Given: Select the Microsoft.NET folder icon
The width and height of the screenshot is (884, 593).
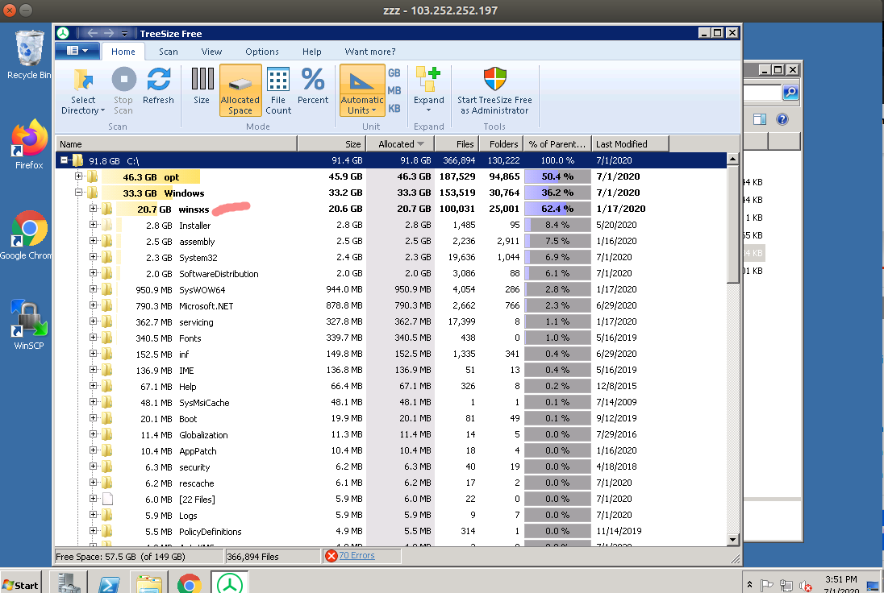Looking at the screenshot, I should pos(106,306).
